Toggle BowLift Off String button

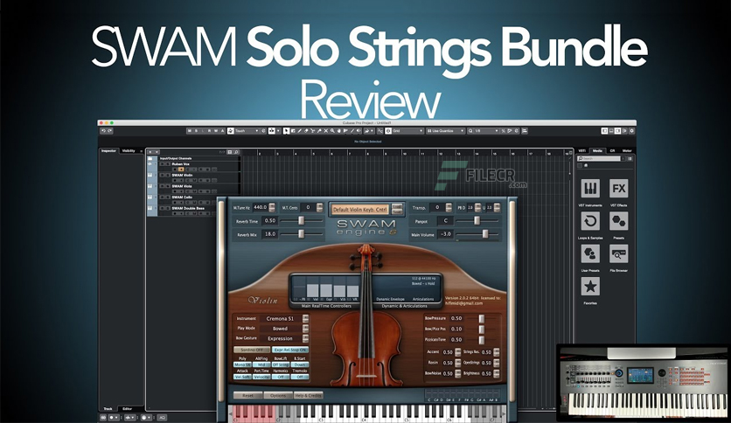pyautogui.click(x=281, y=364)
